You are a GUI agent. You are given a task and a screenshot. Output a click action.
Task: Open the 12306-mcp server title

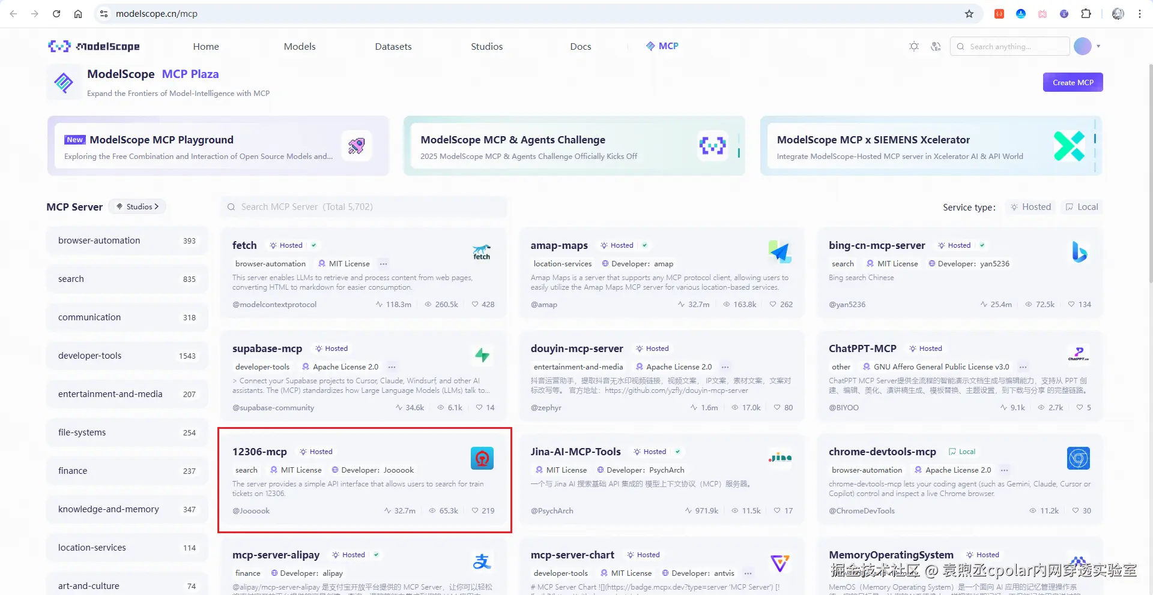tap(259, 452)
